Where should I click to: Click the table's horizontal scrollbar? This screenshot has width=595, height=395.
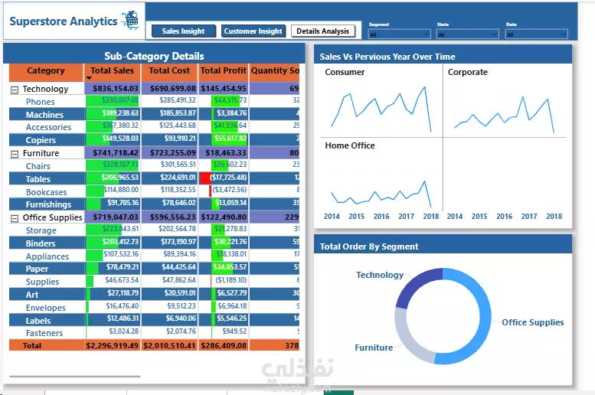pos(75,377)
